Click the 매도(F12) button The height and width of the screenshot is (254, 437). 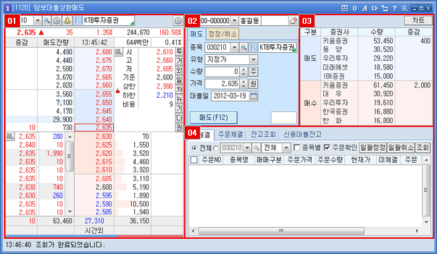click(214, 118)
